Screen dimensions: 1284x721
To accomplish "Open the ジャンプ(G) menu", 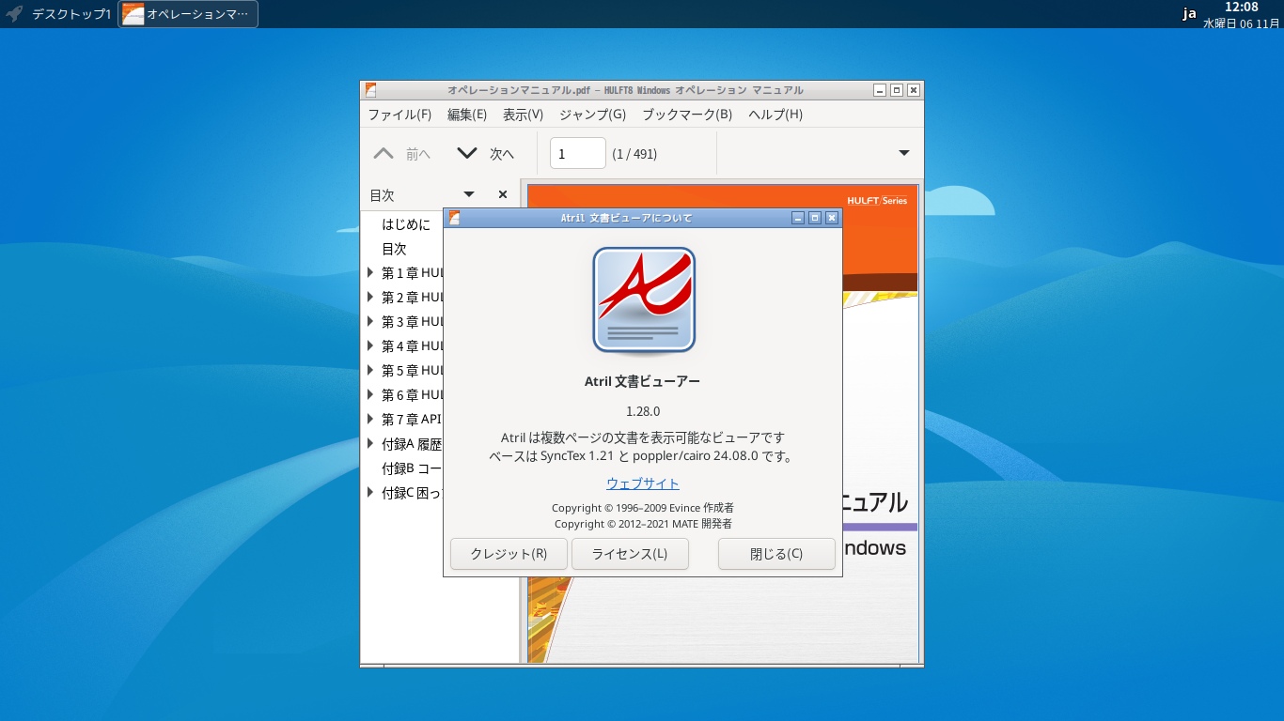I will [x=592, y=115].
